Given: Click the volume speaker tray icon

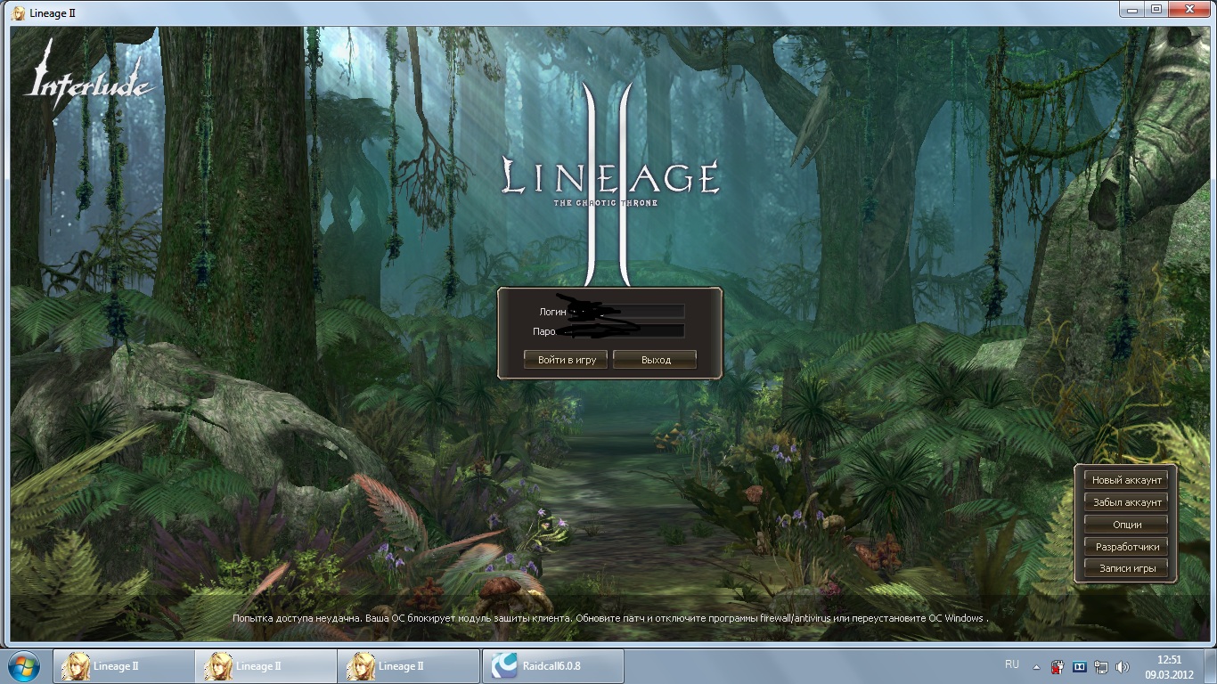Looking at the screenshot, I should tap(1123, 666).
